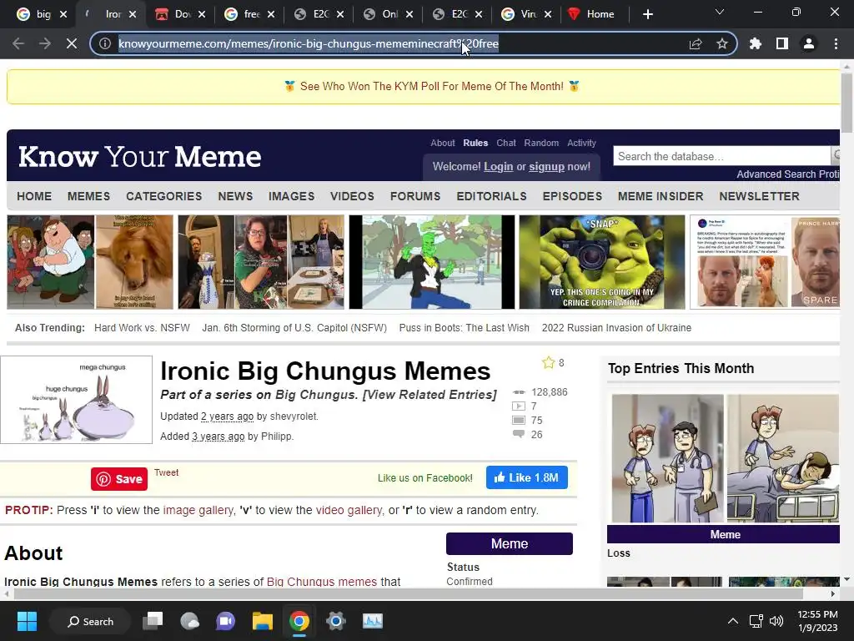The width and height of the screenshot is (854, 641).
Task: Click the Login link
Action: (499, 166)
